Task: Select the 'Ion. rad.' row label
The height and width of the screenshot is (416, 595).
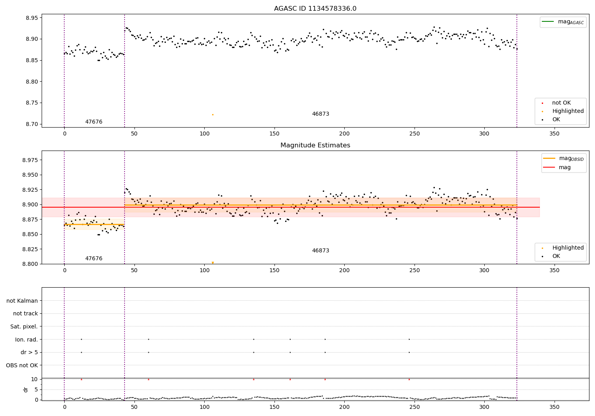Action: [x=27, y=340]
